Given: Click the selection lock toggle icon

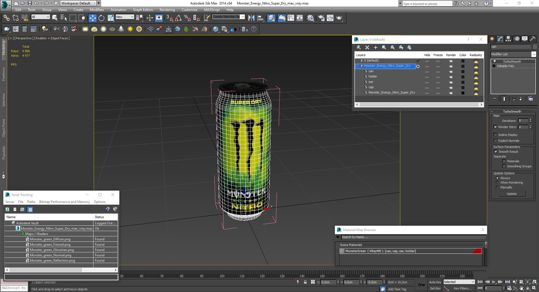Looking at the screenshot, I should click(305, 282).
